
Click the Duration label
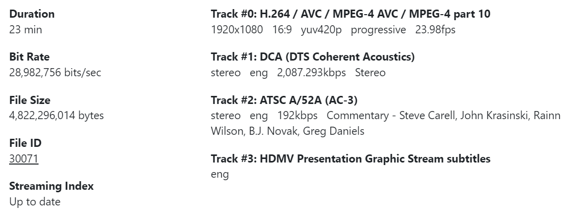32,14
